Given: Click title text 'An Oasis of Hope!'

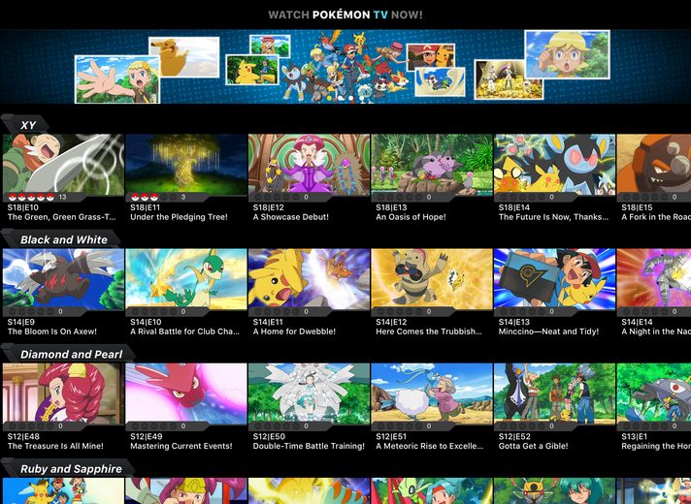Looking at the screenshot, I should (x=411, y=217).
